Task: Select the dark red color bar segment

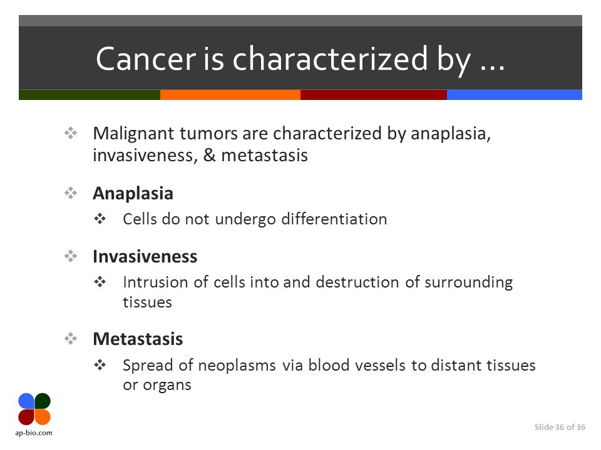Action: tap(374, 95)
